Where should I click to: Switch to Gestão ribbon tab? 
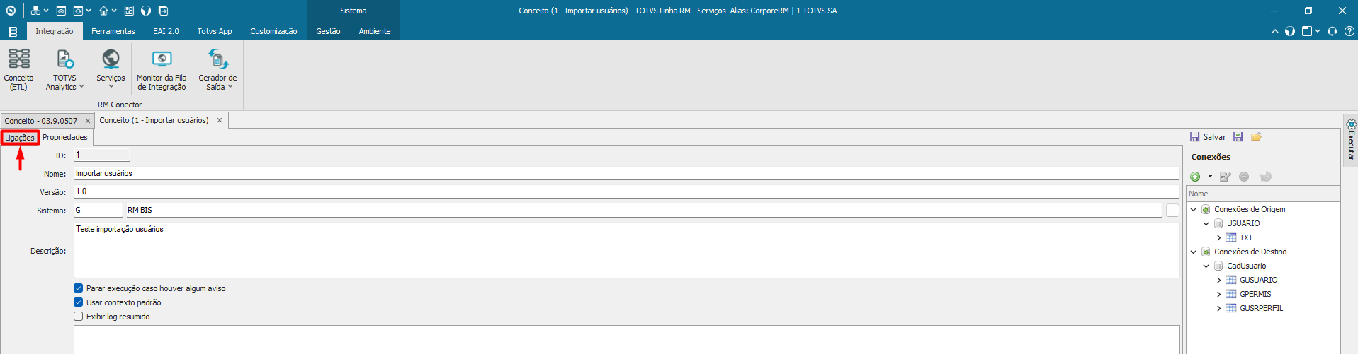(328, 31)
